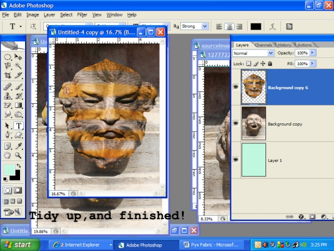Select the Zoom tool
The image size is (334, 251).
[18, 156]
